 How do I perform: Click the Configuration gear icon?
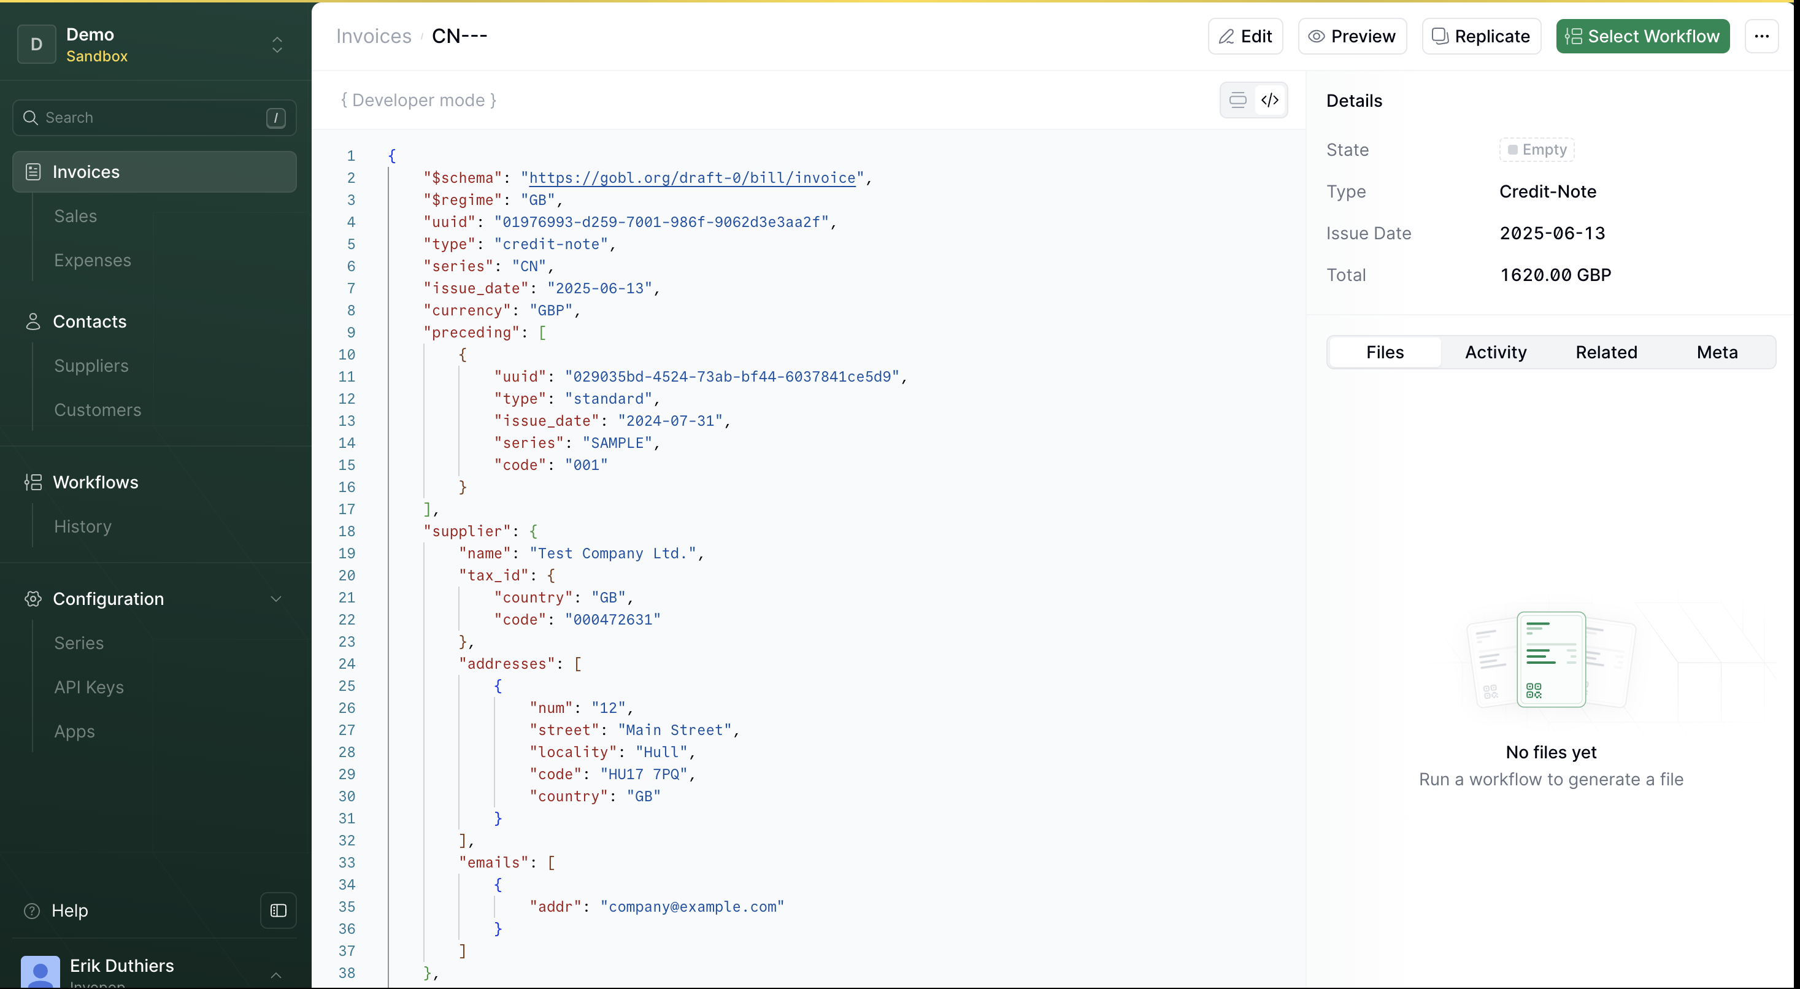click(x=33, y=599)
